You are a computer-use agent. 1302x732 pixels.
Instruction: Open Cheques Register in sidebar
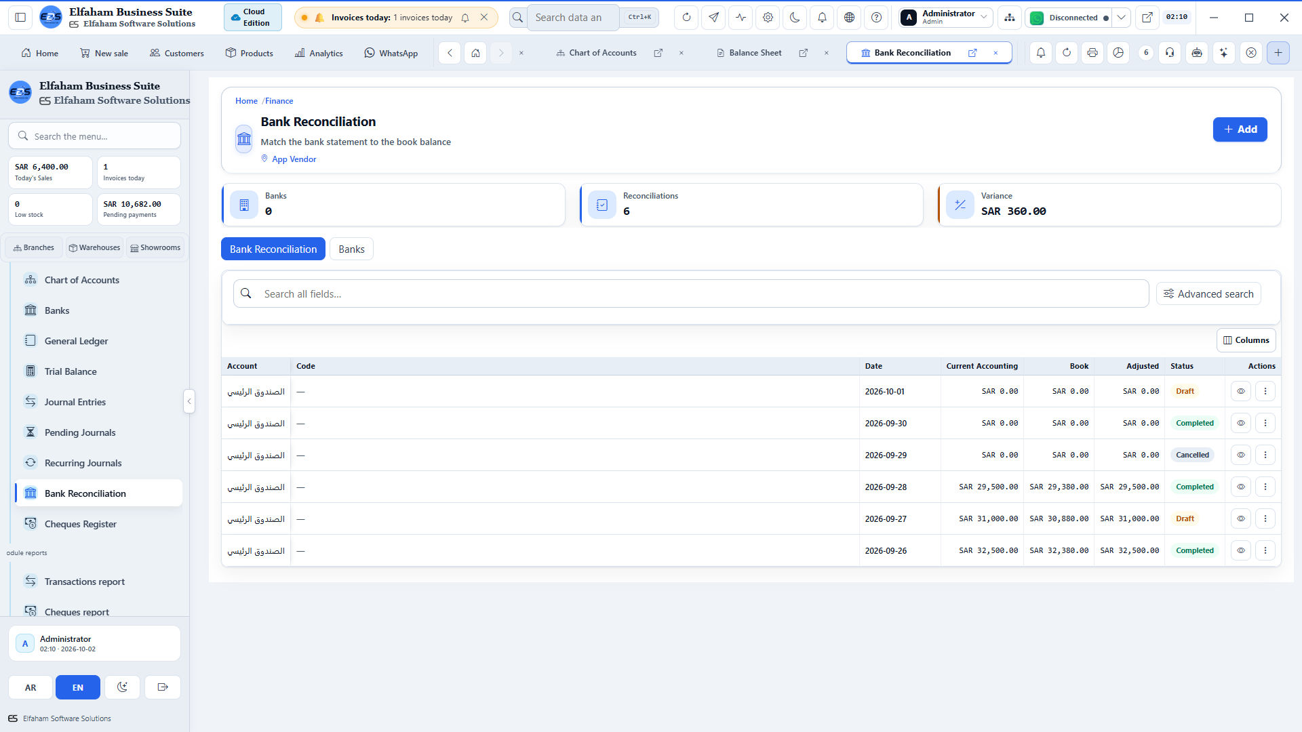coord(98,524)
